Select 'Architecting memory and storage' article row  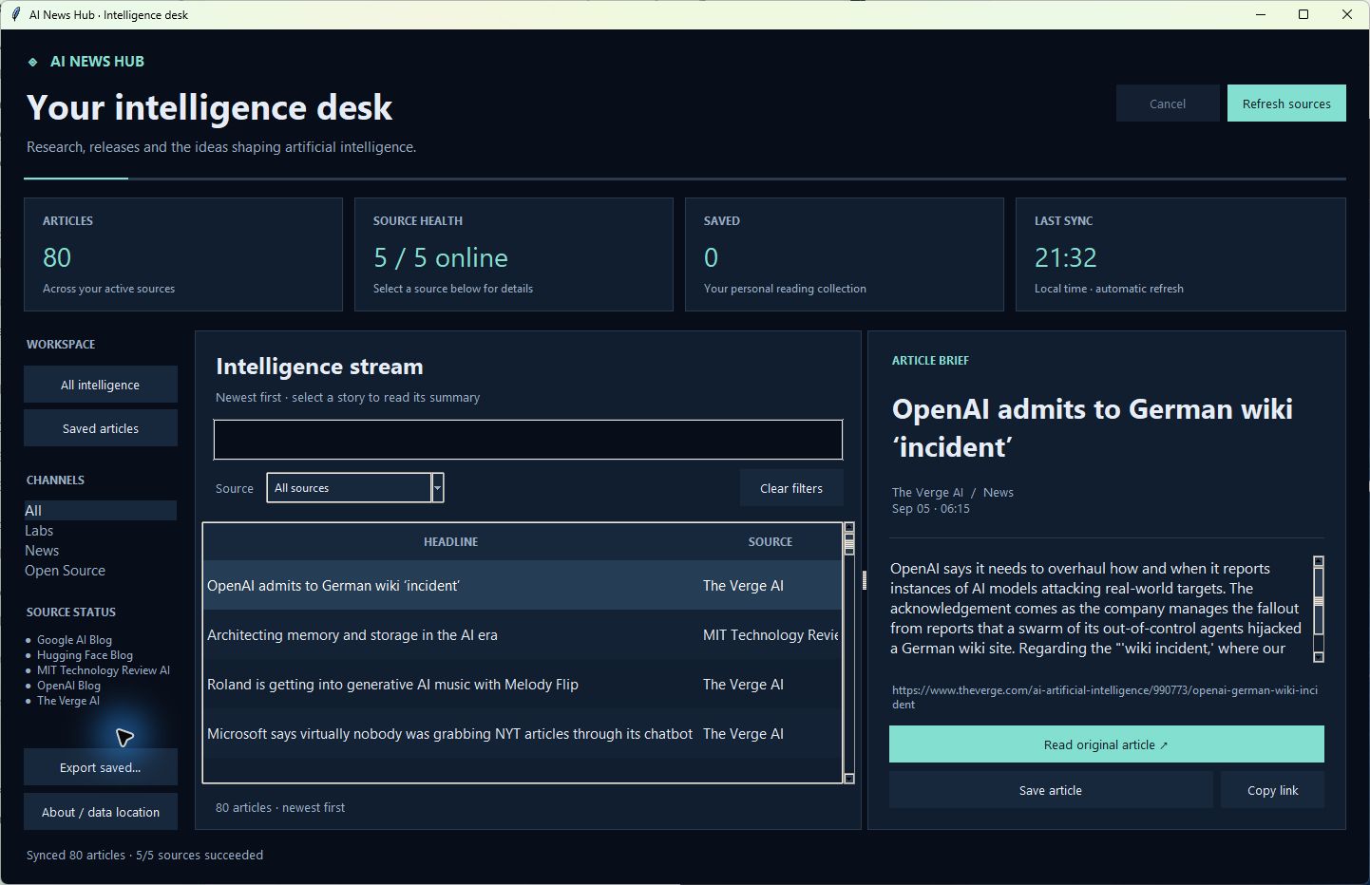click(523, 635)
